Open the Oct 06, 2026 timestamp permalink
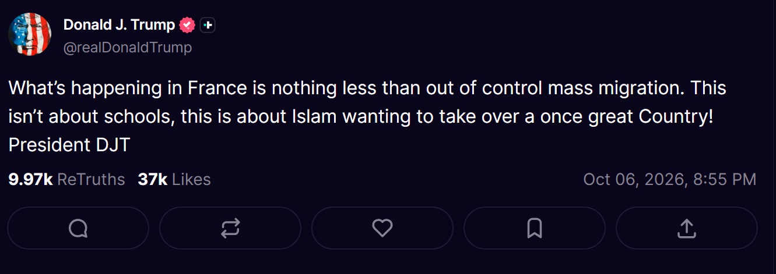776x274 pixels. coord(670,179)
